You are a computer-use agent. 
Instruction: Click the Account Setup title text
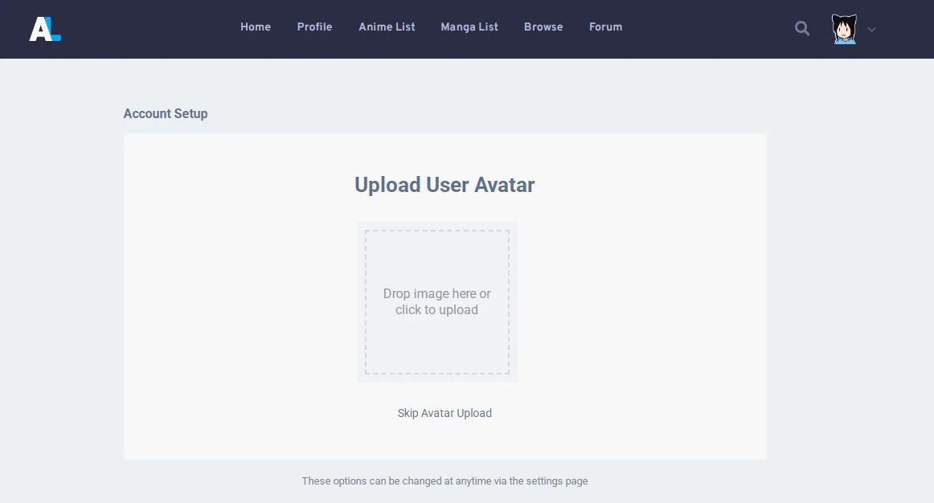166,113
